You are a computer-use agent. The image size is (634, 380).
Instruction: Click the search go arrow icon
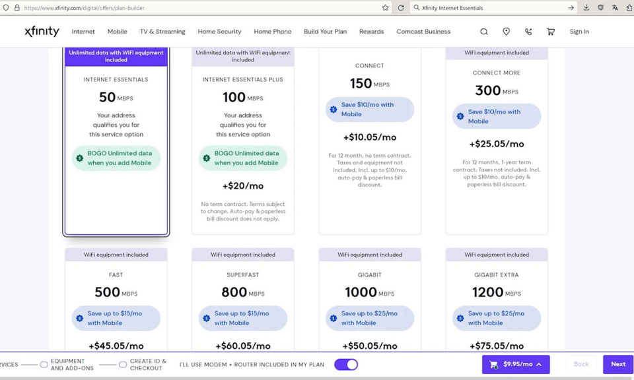571,8
